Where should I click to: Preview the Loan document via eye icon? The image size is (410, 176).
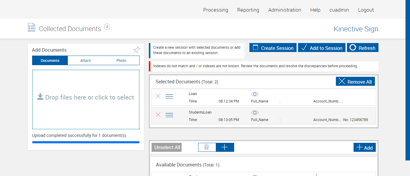point(255,94)
